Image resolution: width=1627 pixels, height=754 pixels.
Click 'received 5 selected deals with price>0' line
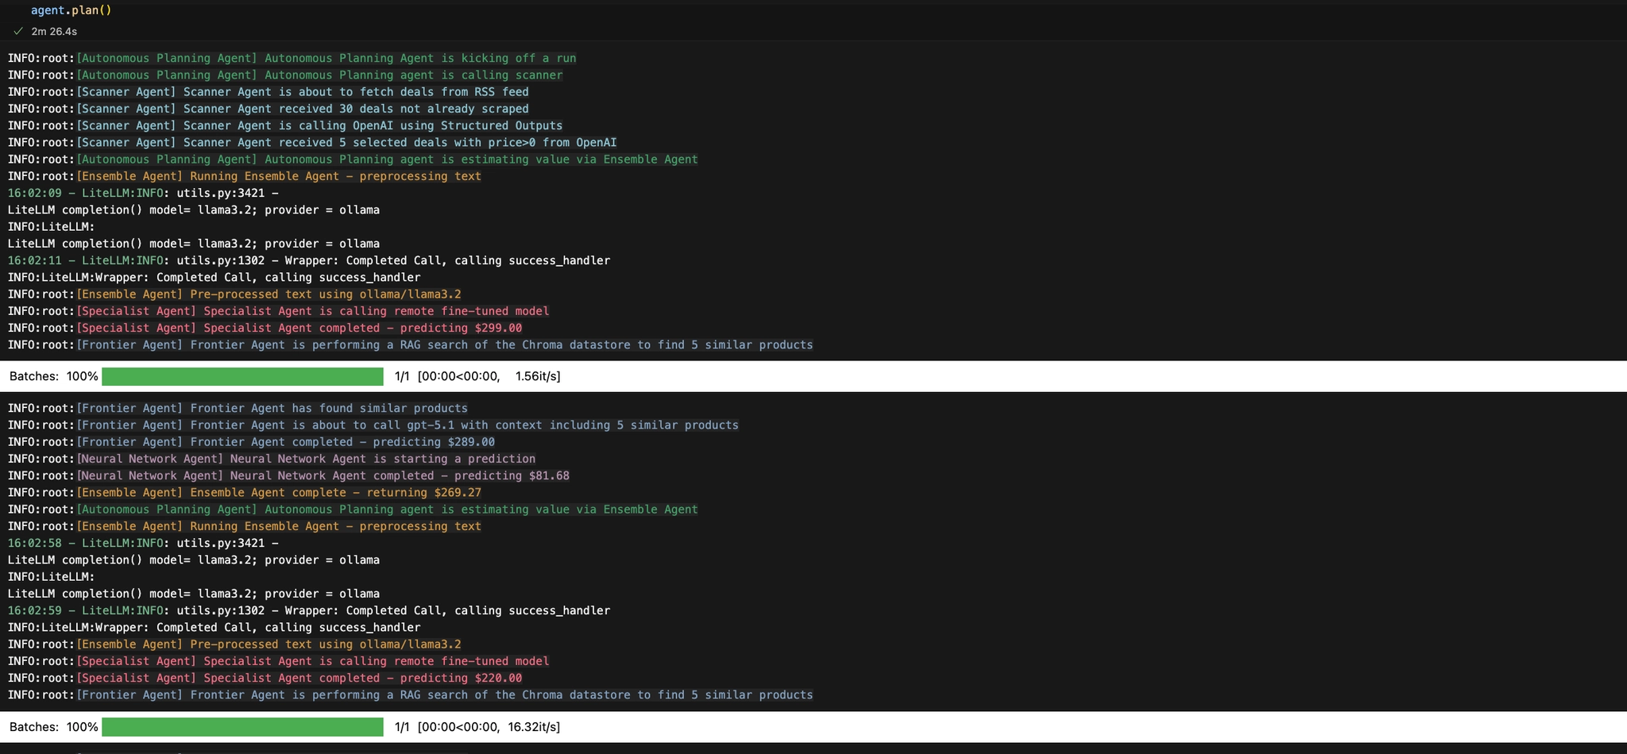[312, 143]
